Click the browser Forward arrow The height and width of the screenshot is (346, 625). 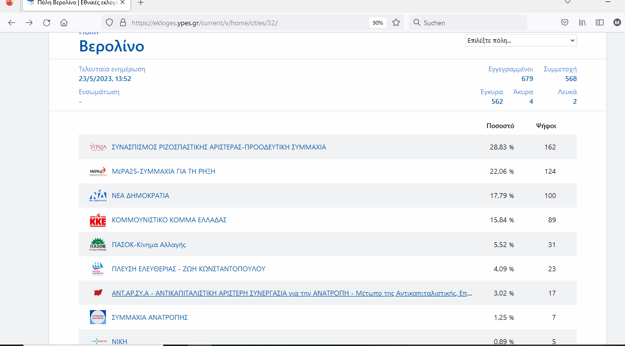[29, 23]
